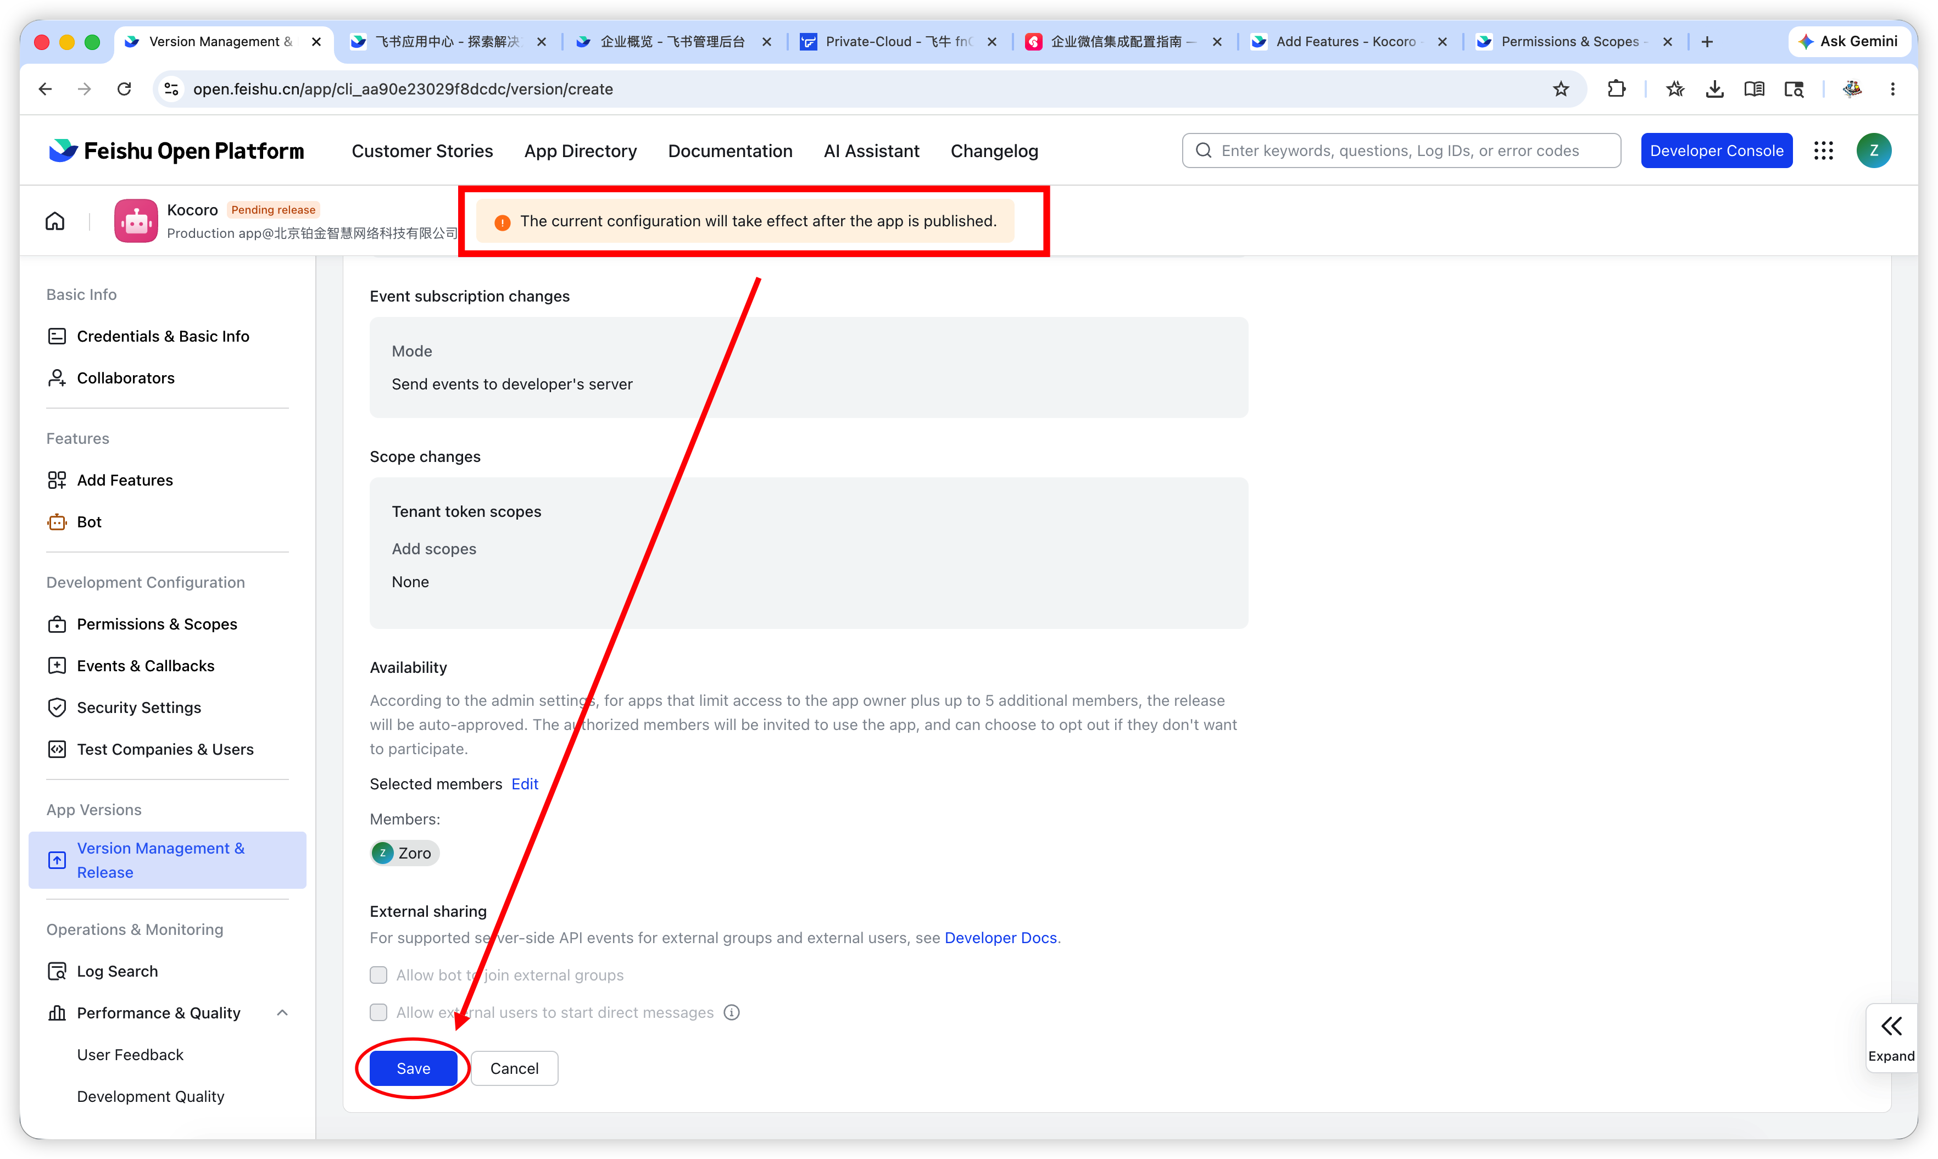
Task: Go back in browser history
Action: [x=44, y=89]
